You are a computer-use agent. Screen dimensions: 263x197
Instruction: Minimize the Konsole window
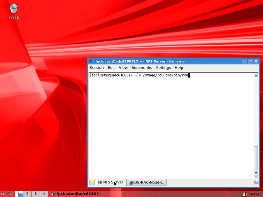pos(245,61)
